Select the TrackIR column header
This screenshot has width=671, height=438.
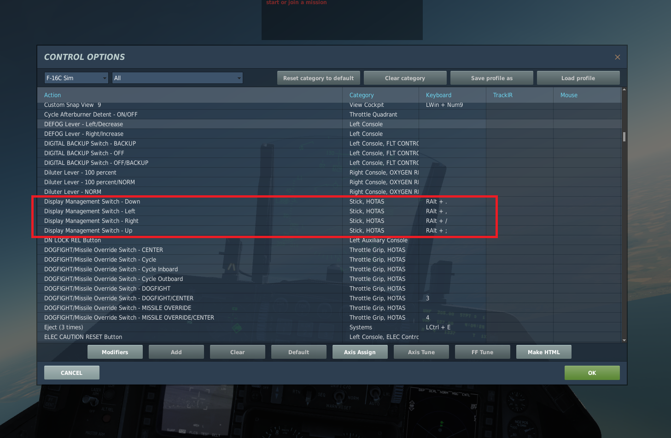[503, 95]
